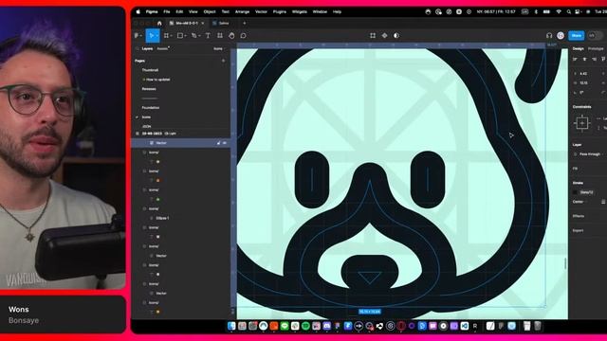
Task: Open Spotify in the Dock
Action: (x=305, y=326)
